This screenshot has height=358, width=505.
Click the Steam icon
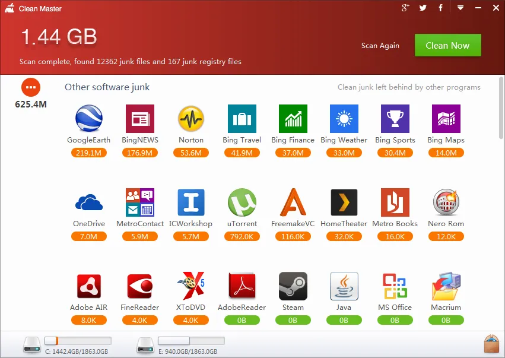[x=293, y=286]
